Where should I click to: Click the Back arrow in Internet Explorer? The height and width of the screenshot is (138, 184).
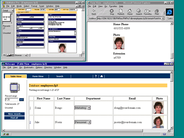click(94, 12)
